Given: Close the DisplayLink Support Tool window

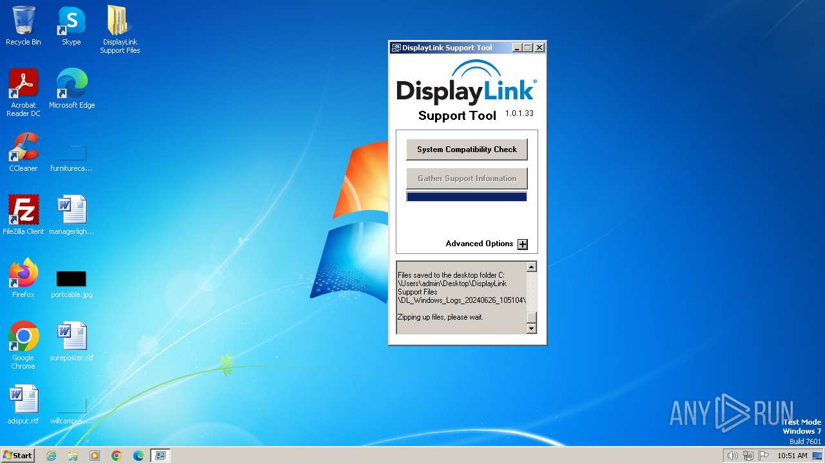Looking at the screenshot, I should tap(539, 48).
